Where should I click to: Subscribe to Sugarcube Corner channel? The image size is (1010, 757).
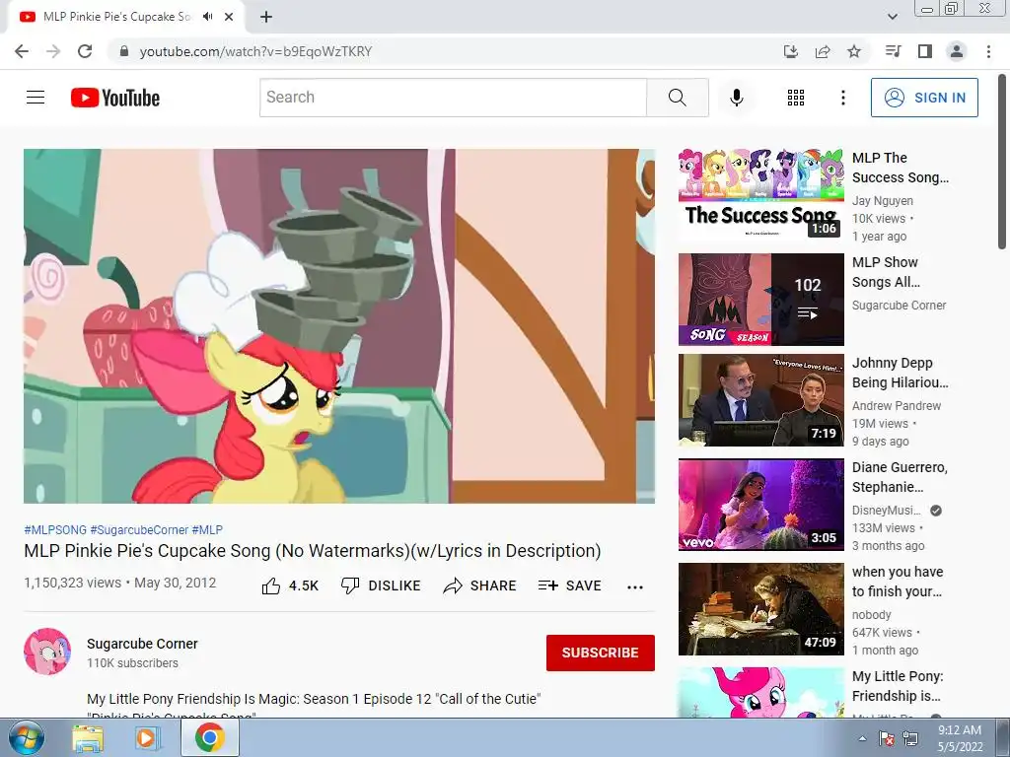(x=601, y=653)
